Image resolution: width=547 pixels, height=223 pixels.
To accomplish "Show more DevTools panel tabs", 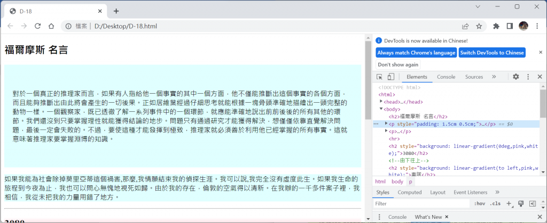I will 494,77.
